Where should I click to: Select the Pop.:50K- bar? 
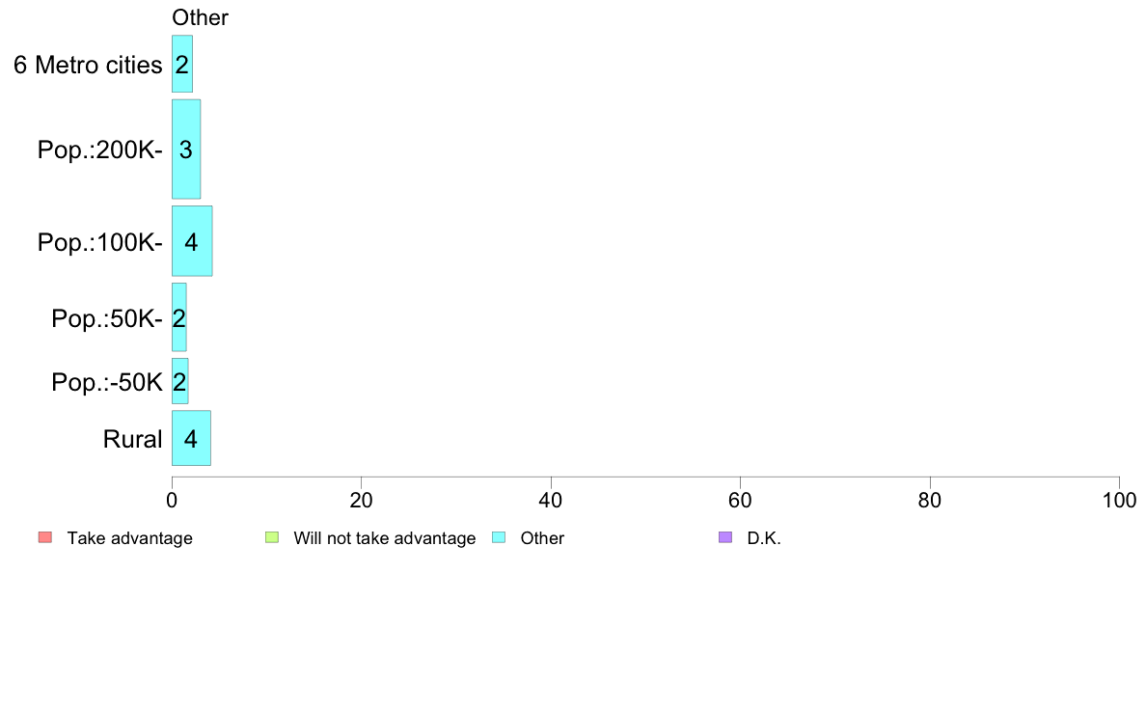coord(179,317)
